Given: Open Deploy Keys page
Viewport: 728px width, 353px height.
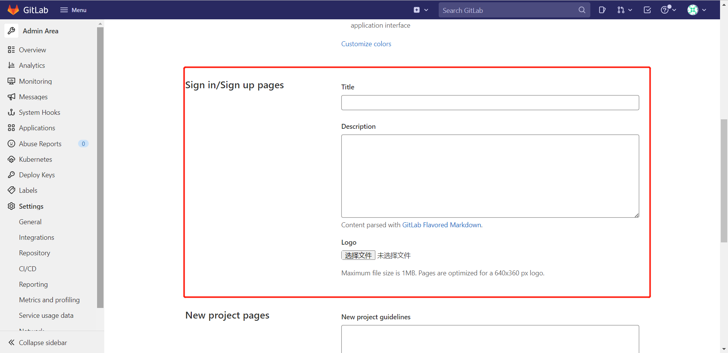Looking at the screenshot, I should (x=37, y=175).
